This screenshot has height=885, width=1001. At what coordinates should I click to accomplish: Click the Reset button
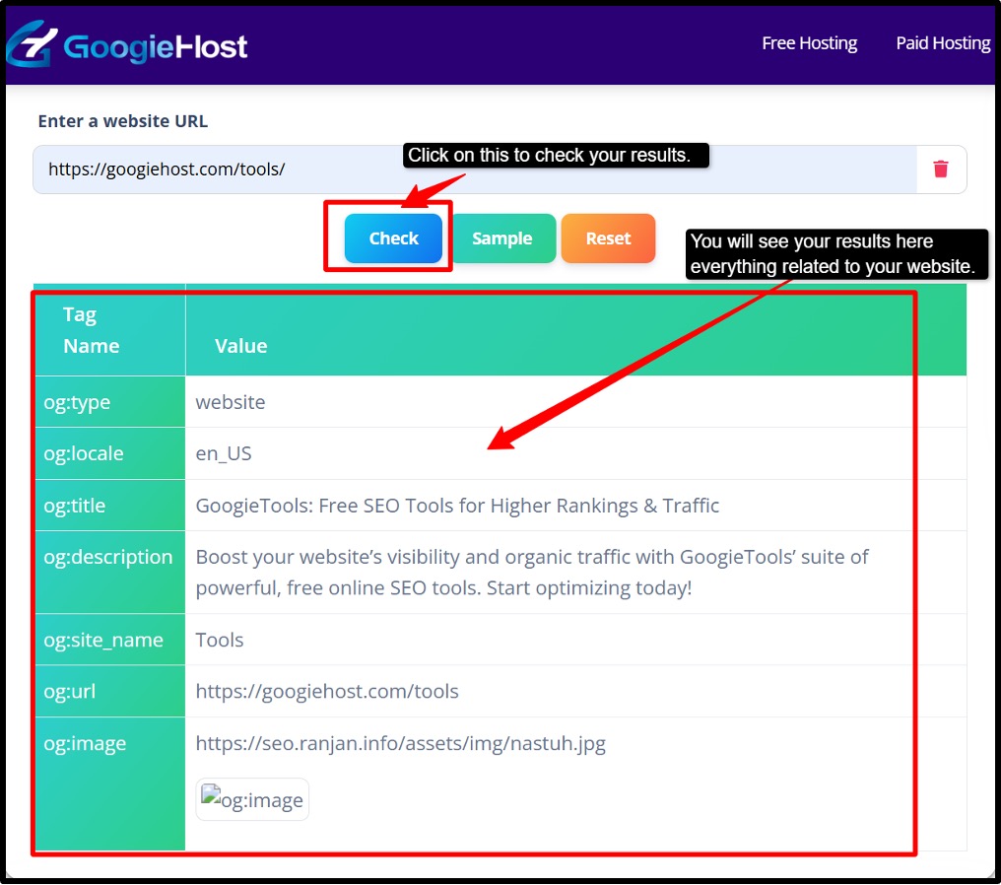[608, 238]
